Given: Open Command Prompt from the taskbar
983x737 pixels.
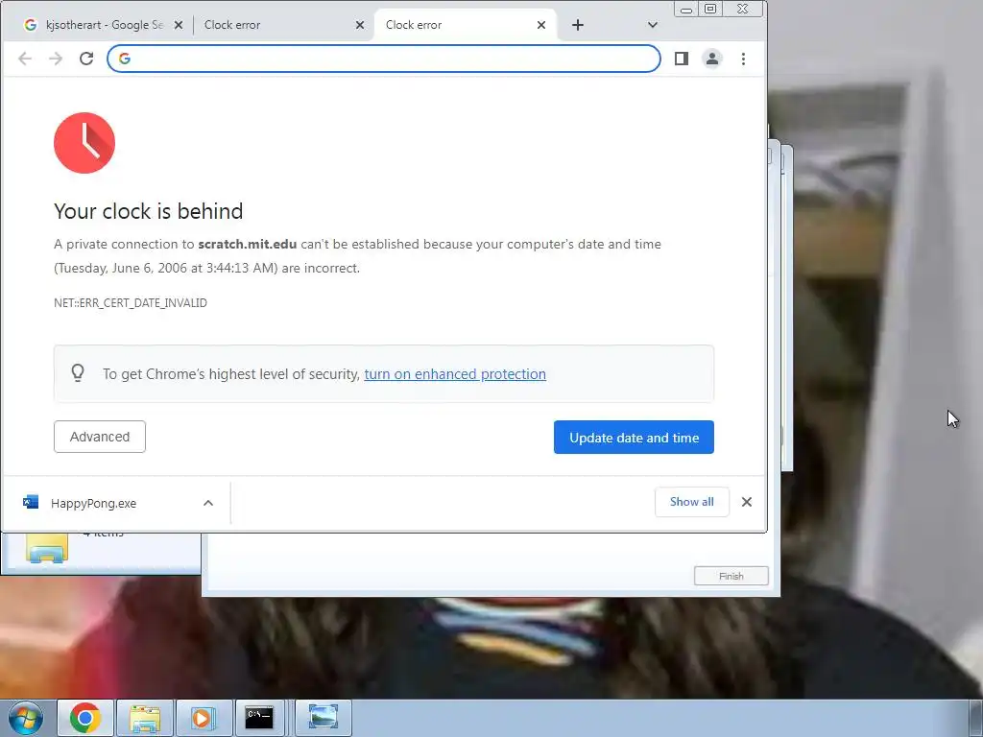Looking at the screenshot, I should (259, 718).
